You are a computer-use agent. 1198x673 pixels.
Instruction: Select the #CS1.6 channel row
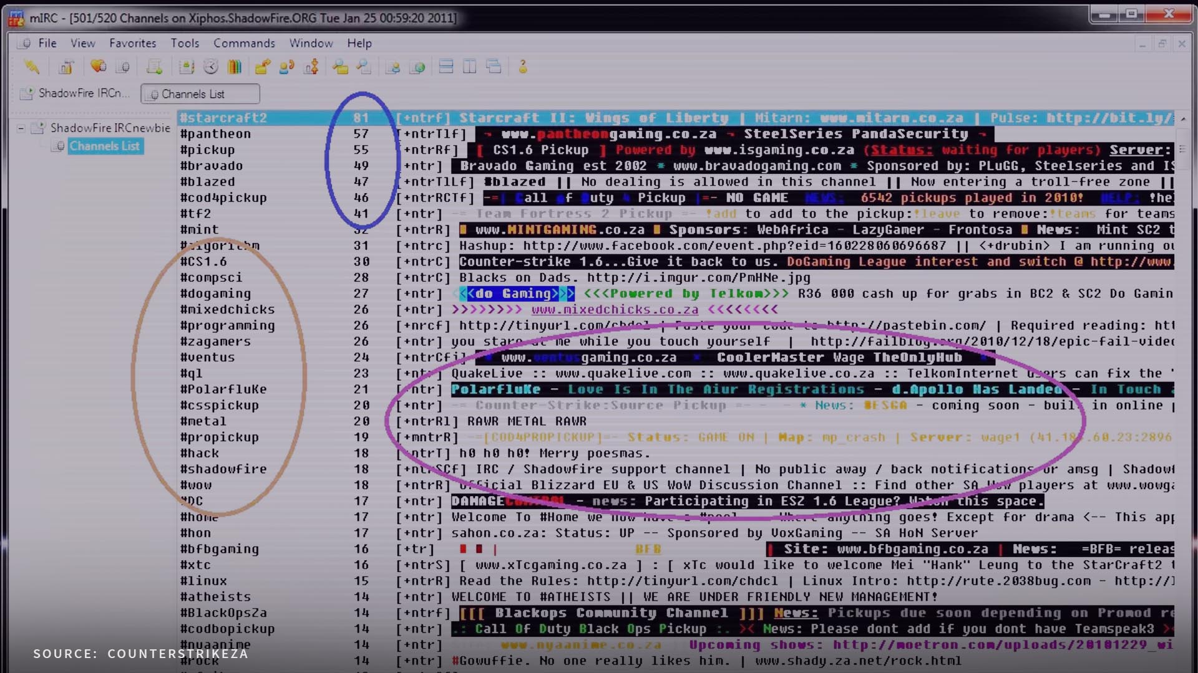[676, 262]
